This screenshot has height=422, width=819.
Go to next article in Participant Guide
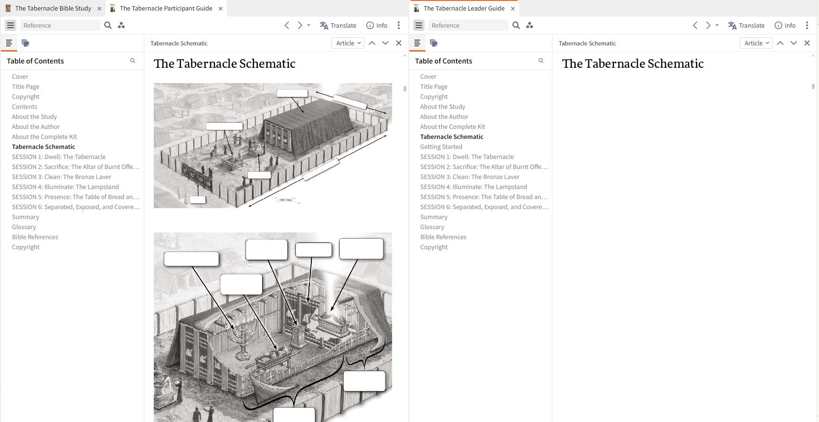385,43
